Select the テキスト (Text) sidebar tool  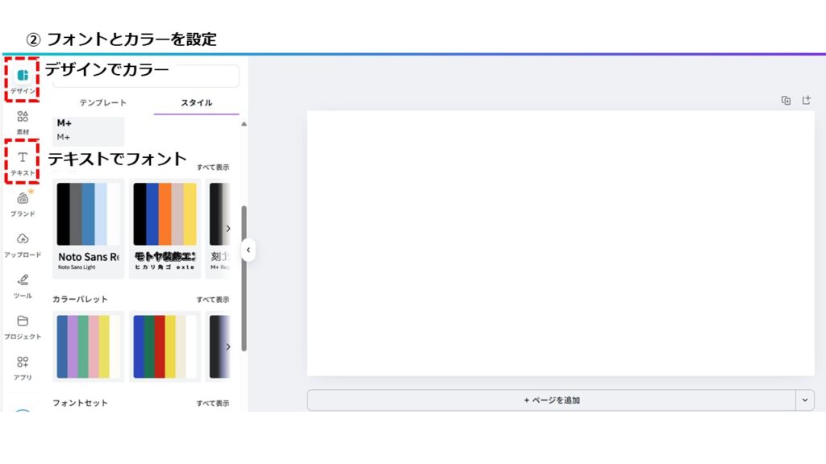coord(23,162)
